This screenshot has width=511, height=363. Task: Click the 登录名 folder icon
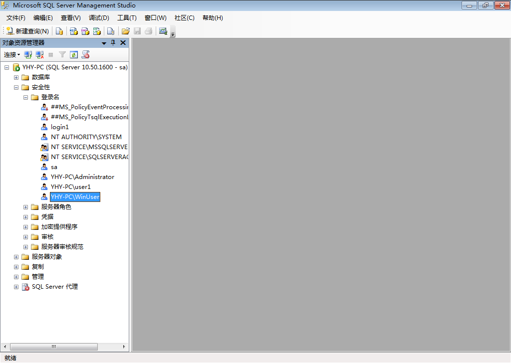(x=34, y=97)
